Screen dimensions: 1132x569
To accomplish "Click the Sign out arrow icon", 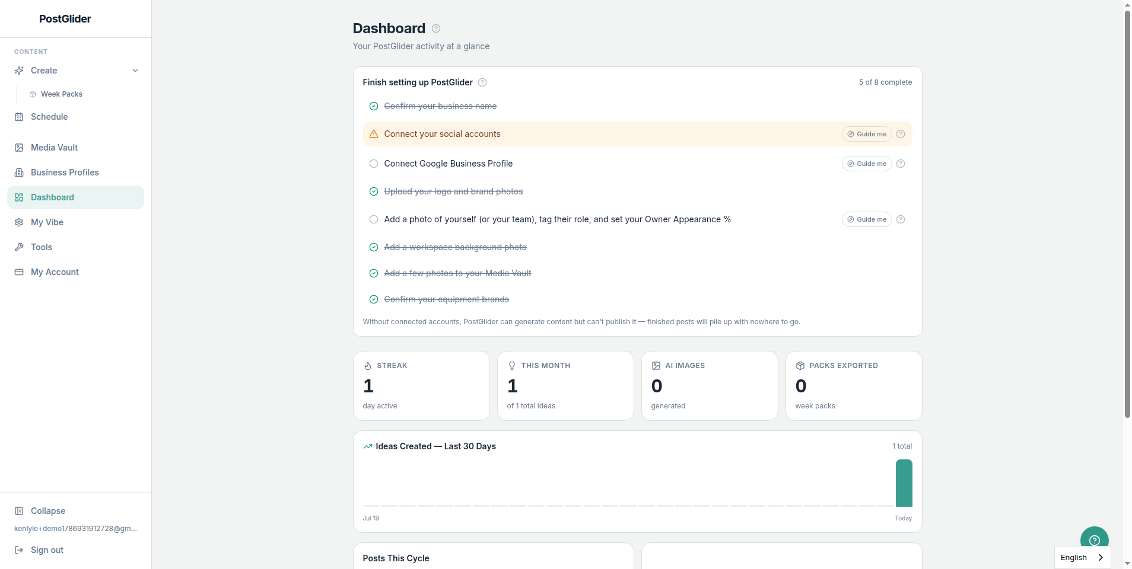I will pos(19,550).
